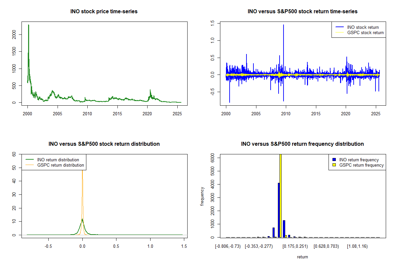Select the 'INO versus S&P500 stock return distribution' title
The width and height of the screenshot is (397, 265).
click(x=104, y=144)
